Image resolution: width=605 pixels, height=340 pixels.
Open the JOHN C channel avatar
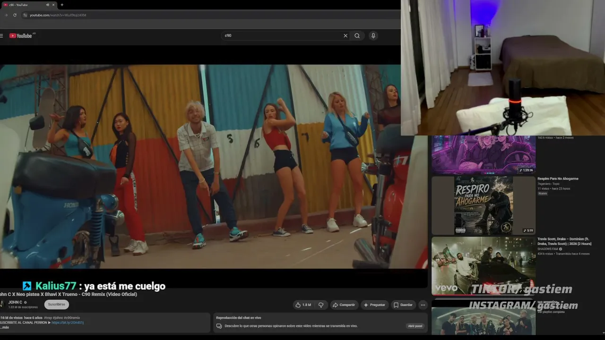(x=1, y=305)
